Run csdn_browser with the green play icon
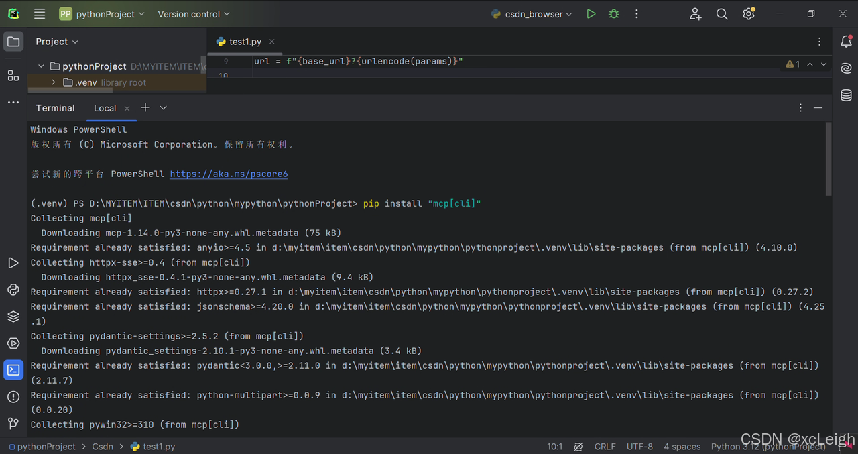 591,14
